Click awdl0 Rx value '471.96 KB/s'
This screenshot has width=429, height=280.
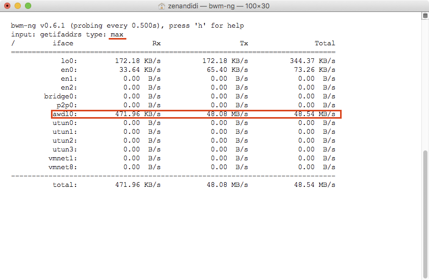tap(138, 114)
